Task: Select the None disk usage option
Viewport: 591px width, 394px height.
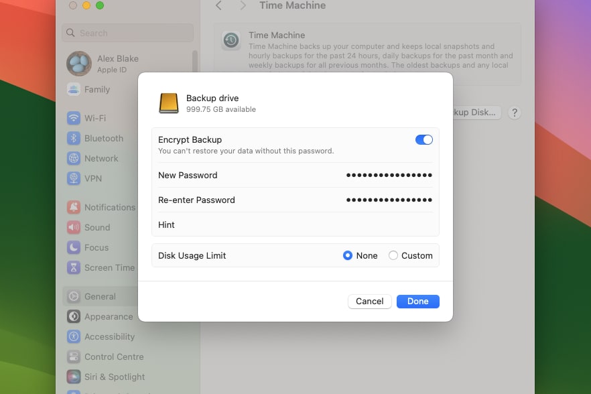Action: pos(348,255)
